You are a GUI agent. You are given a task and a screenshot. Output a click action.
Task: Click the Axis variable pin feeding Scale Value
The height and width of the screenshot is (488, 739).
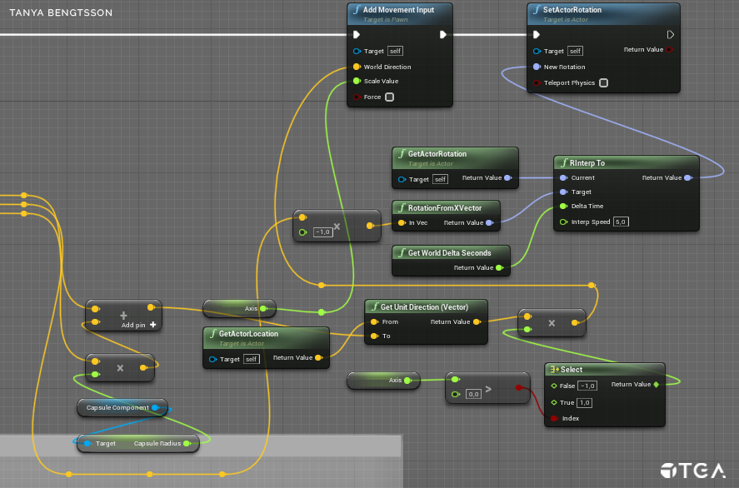pyautogui.click(x=263, y=308)
